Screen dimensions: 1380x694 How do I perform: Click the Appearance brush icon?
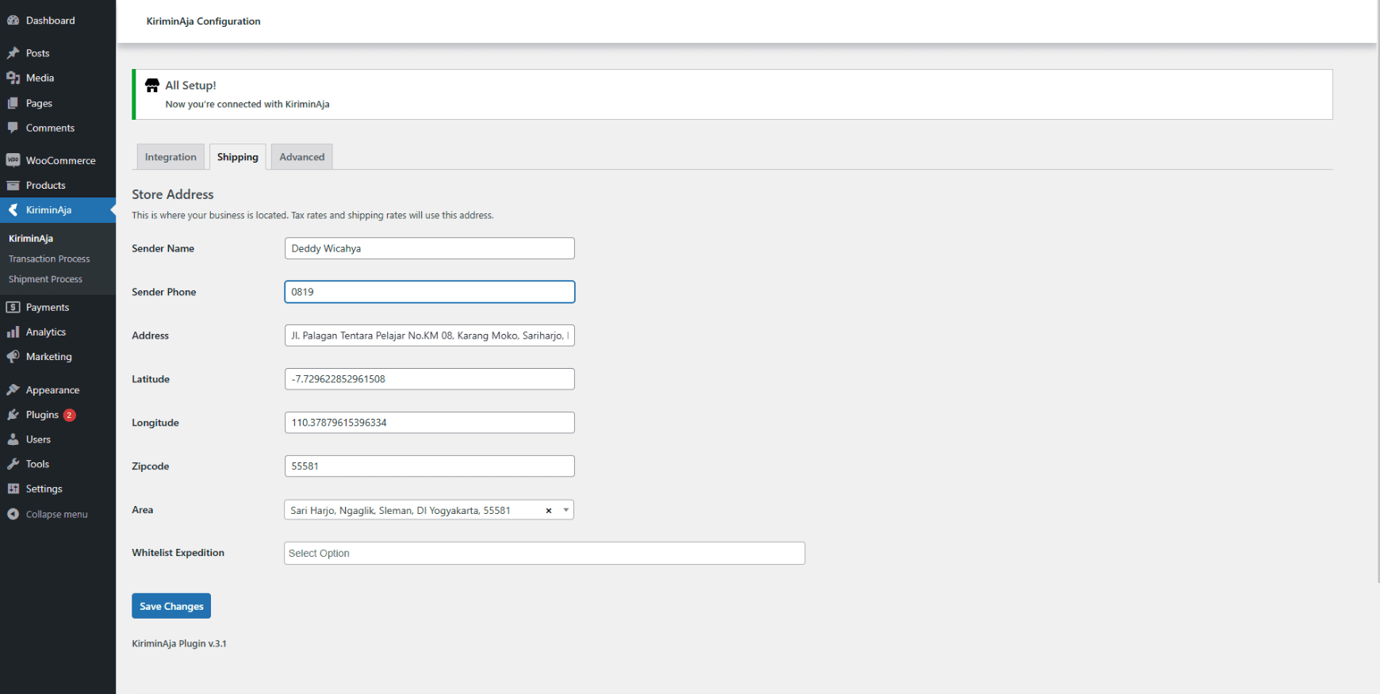pos(13,390)
